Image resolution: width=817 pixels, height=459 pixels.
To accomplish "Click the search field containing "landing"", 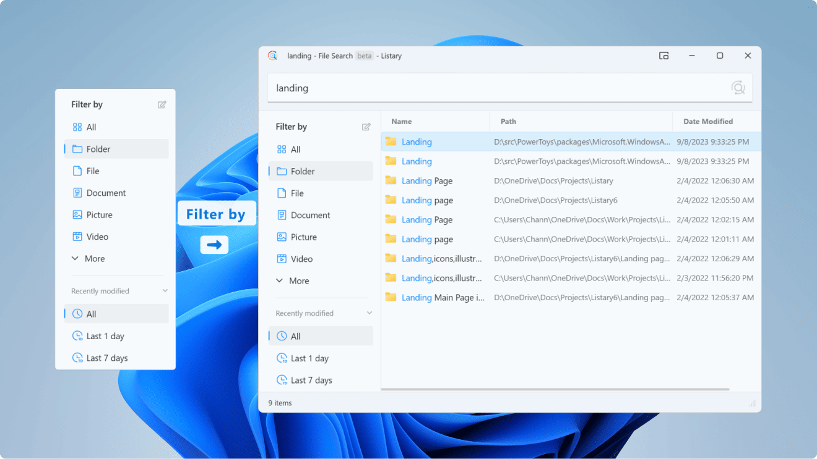I will point(510,88).
